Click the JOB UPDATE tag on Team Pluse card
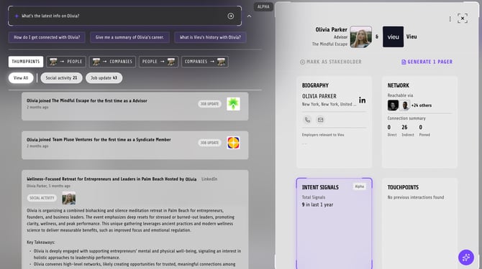 pos(209,143)
